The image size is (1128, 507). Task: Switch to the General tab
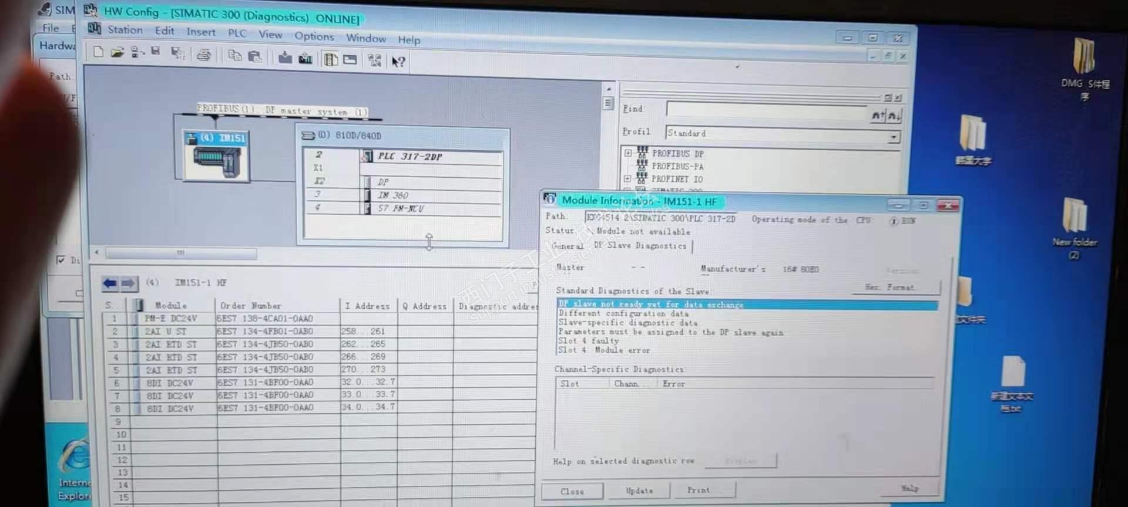[568, 246]
